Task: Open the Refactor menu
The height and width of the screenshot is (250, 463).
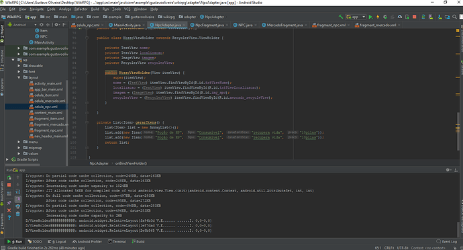Action: (x=81, y=9)
